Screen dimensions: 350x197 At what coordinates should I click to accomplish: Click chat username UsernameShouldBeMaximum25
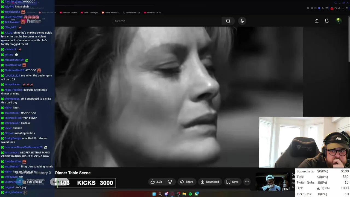click(x=23, y=147)
